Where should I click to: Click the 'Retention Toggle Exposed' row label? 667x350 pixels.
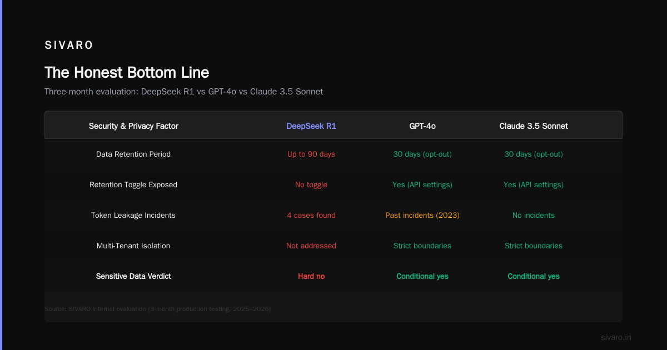tap(133, 184)
